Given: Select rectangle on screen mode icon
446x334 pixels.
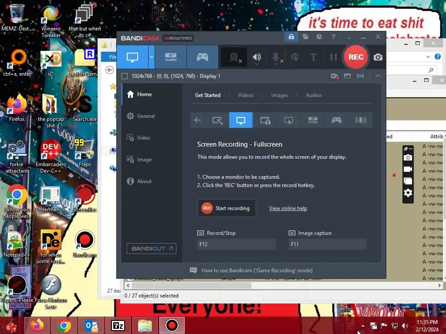Looking at the screenshot, I should (217, 120).
